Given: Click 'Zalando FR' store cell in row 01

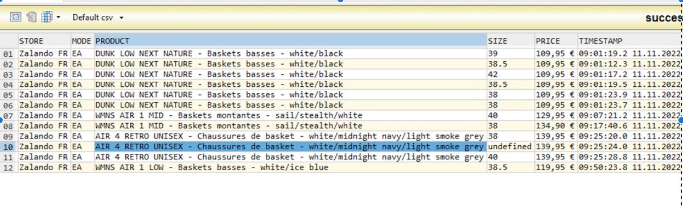Looking at the screenshot, I should (x=44, y=53).
